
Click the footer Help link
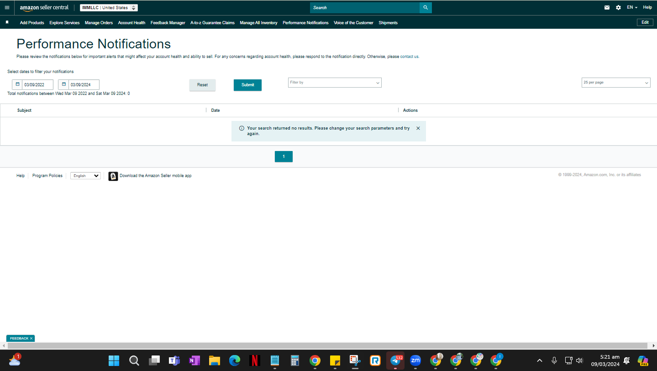click(21, 176)
